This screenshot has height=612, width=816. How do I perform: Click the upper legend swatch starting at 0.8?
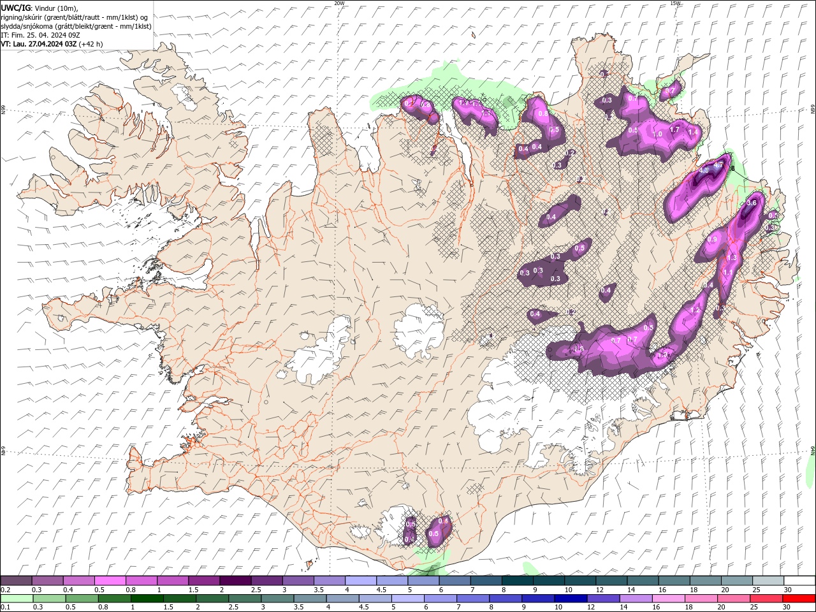click(141, 581)
